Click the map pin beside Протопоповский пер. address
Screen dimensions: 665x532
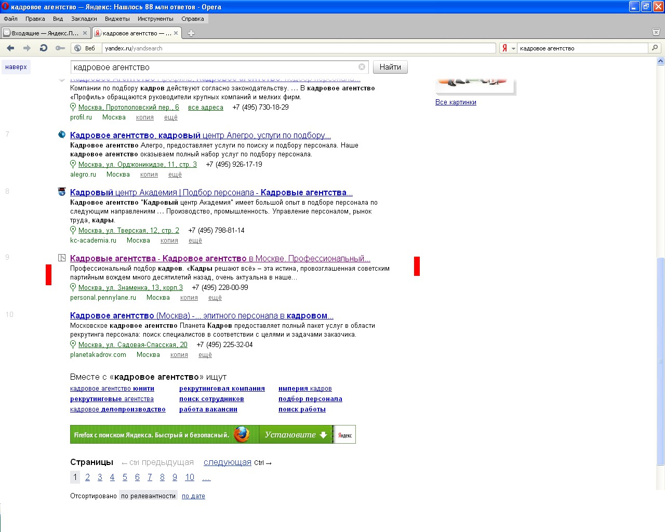click(x=73, y=107)
